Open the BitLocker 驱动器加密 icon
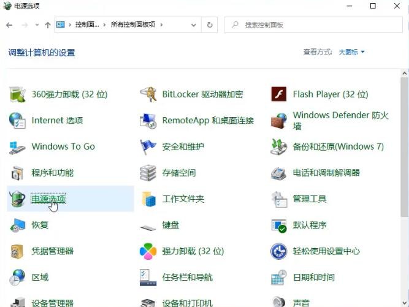Viewport: 409px width, 307px height. tap(148, 94)
